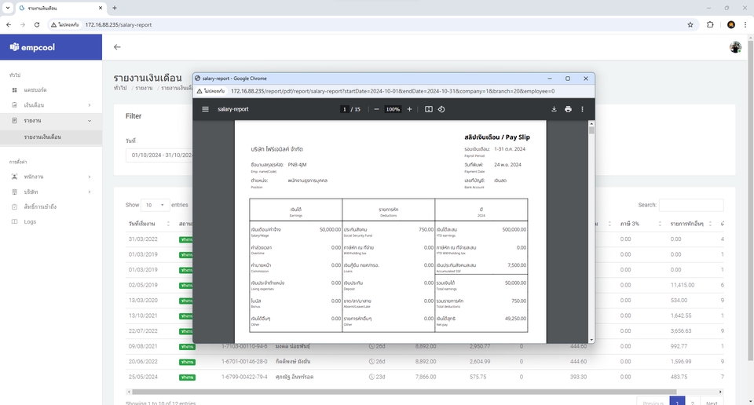This screenshot has height=405, width=754.
Task: Click the table Search input
Action: tap(691, 205)
